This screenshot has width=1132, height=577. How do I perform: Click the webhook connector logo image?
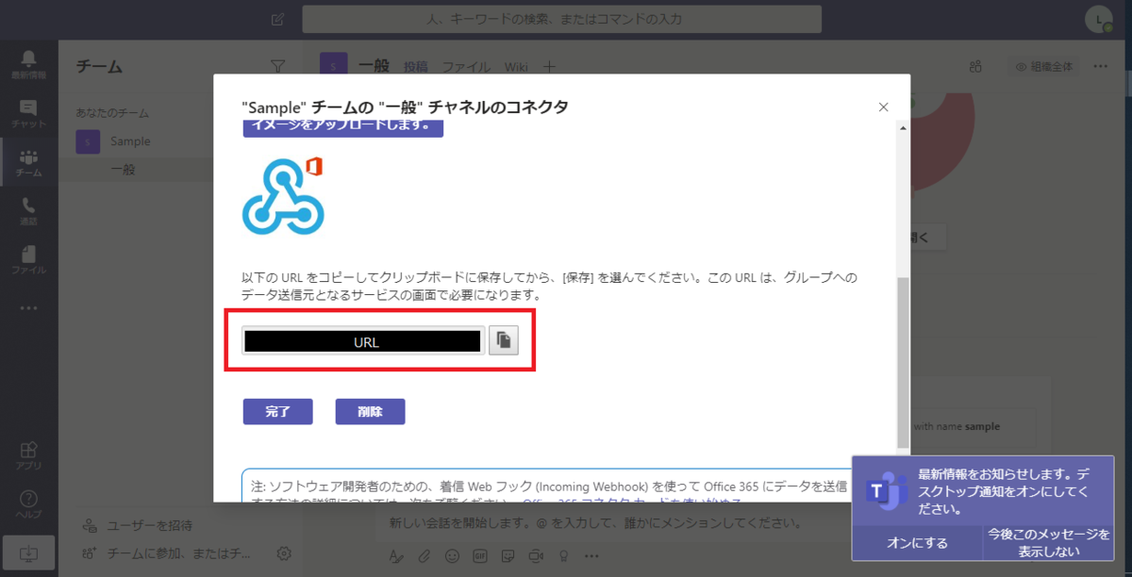pyautogui.click(x=283, y=195)
